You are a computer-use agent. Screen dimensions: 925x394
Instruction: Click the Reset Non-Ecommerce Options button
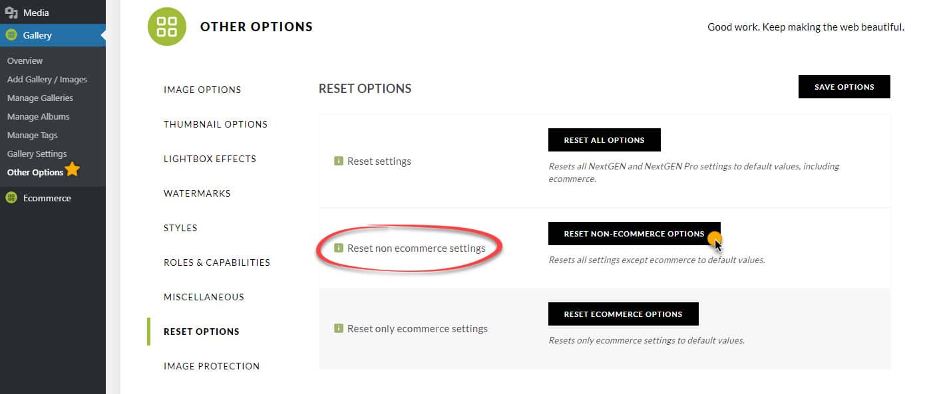pyautogui.click(x=634, y=234)
